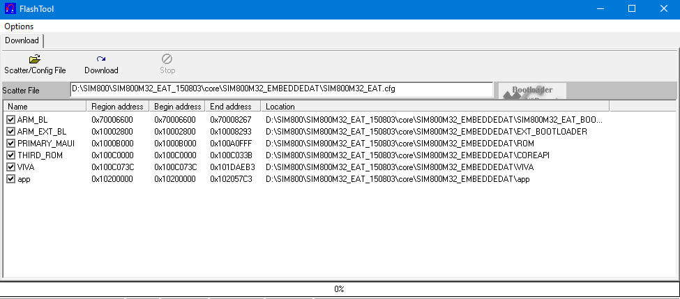The height and width of the screenshot is (299, 680).
Task: Click the Download arrow icon
Action: [101, 59]
